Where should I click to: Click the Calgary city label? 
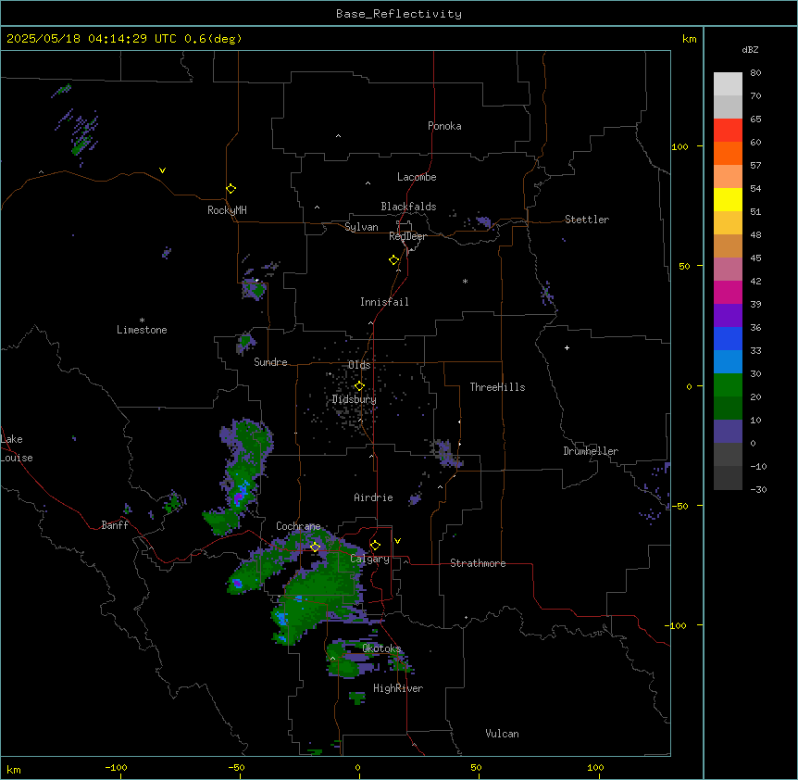coord(370,559)
